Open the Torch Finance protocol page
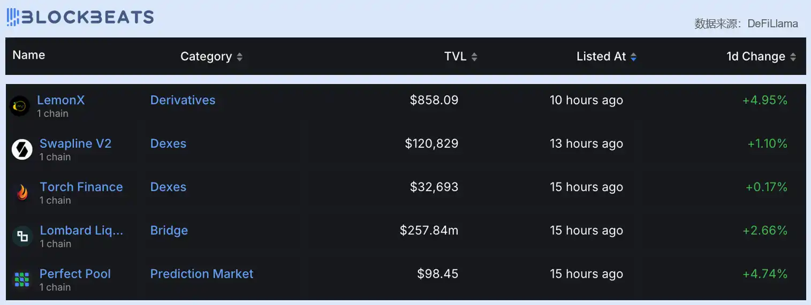Image resolution: width=811 pixels, height=305 pixels. click(81, 187)
